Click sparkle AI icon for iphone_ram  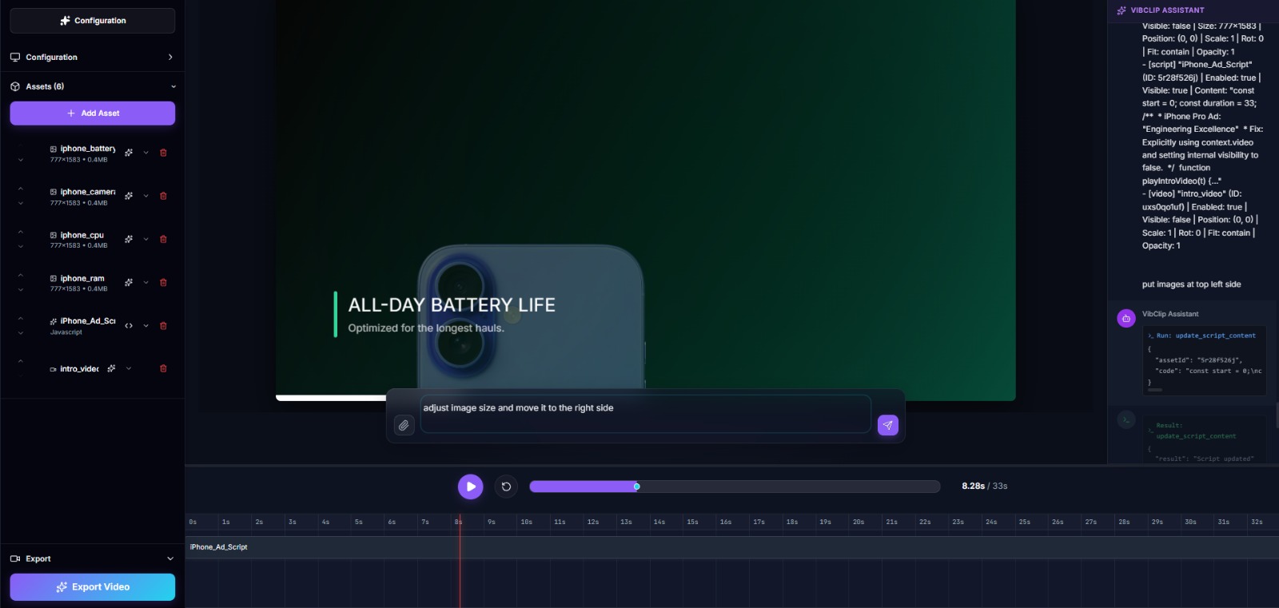(129, 282)
